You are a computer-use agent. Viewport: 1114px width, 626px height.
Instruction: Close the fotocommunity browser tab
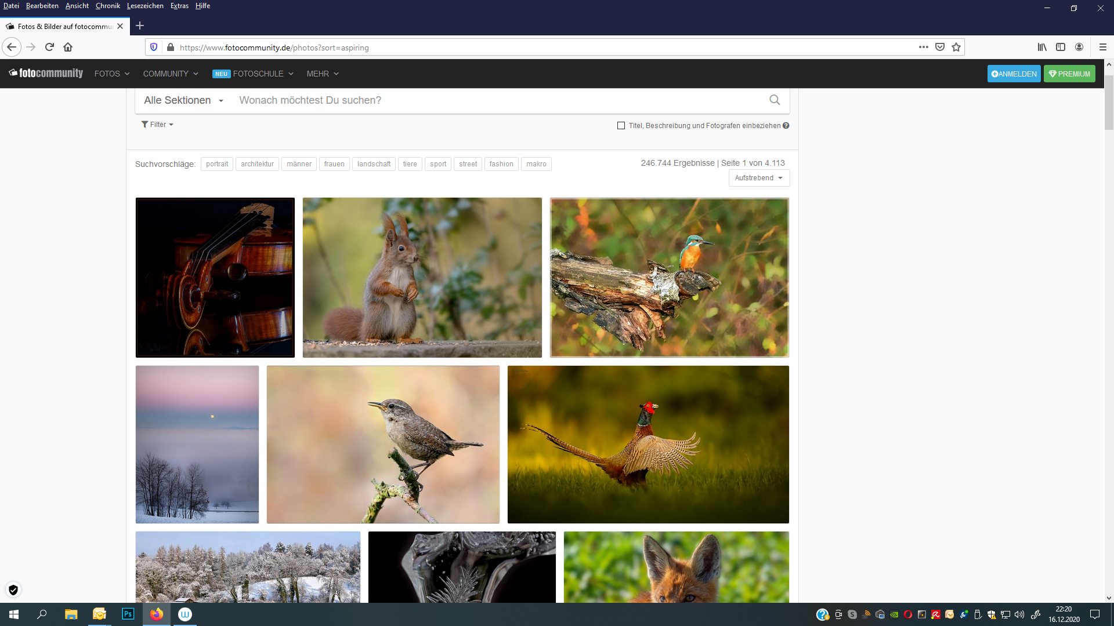point(120,26)
